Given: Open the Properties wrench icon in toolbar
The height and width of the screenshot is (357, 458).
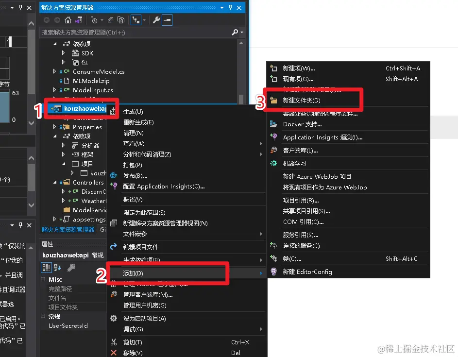Looking at the screenshot, I should click(x=156, y=20).
